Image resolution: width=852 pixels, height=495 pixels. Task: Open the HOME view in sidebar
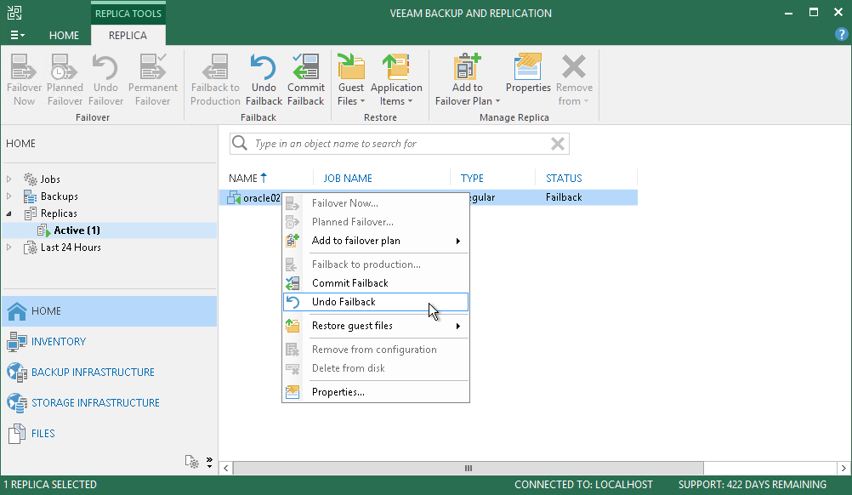click(x=109, y=311)
